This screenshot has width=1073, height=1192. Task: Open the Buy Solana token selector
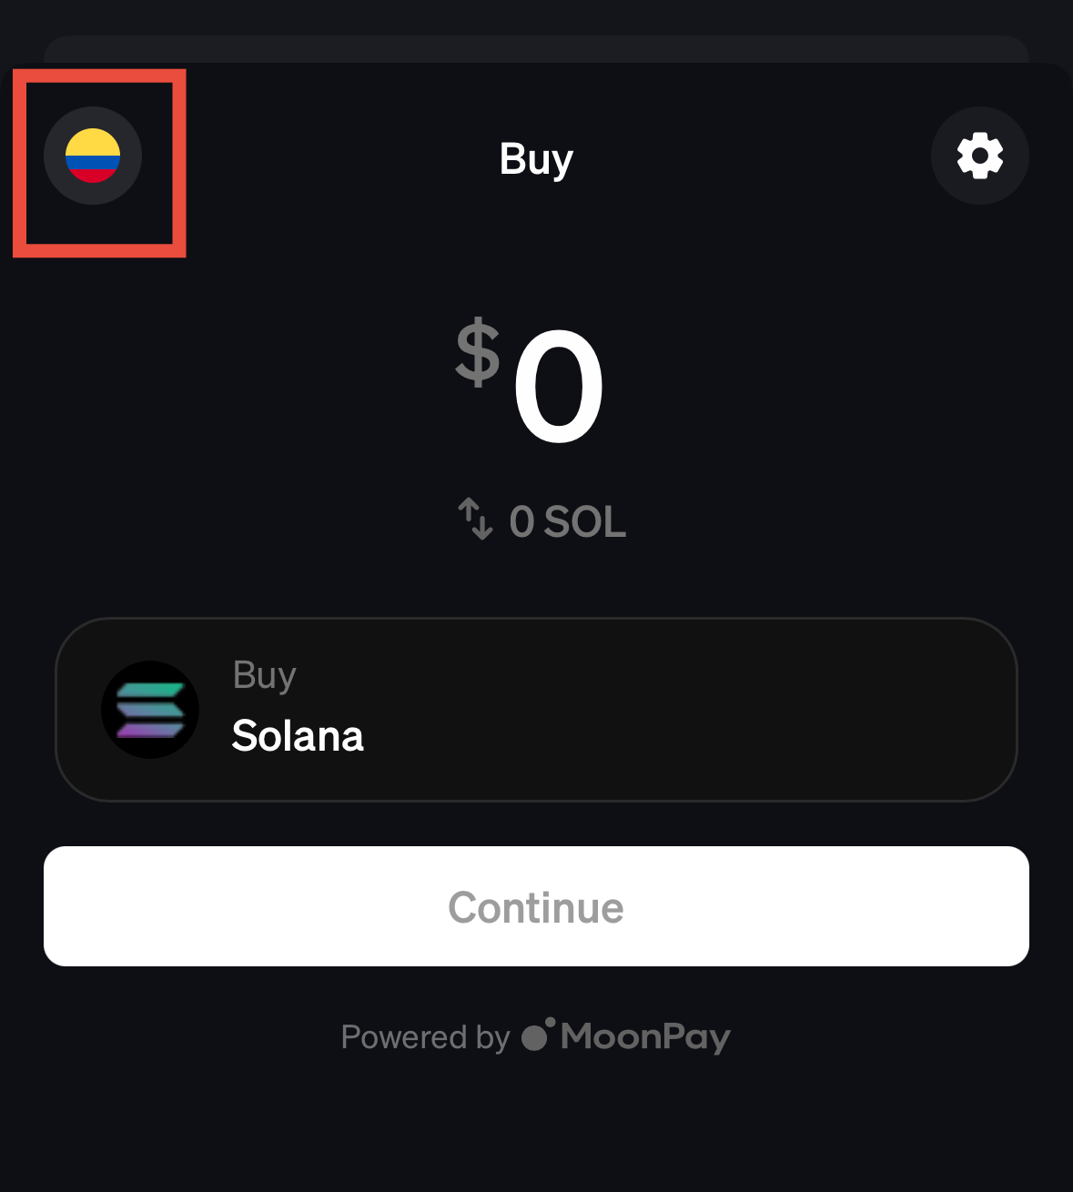coord(536,710)
